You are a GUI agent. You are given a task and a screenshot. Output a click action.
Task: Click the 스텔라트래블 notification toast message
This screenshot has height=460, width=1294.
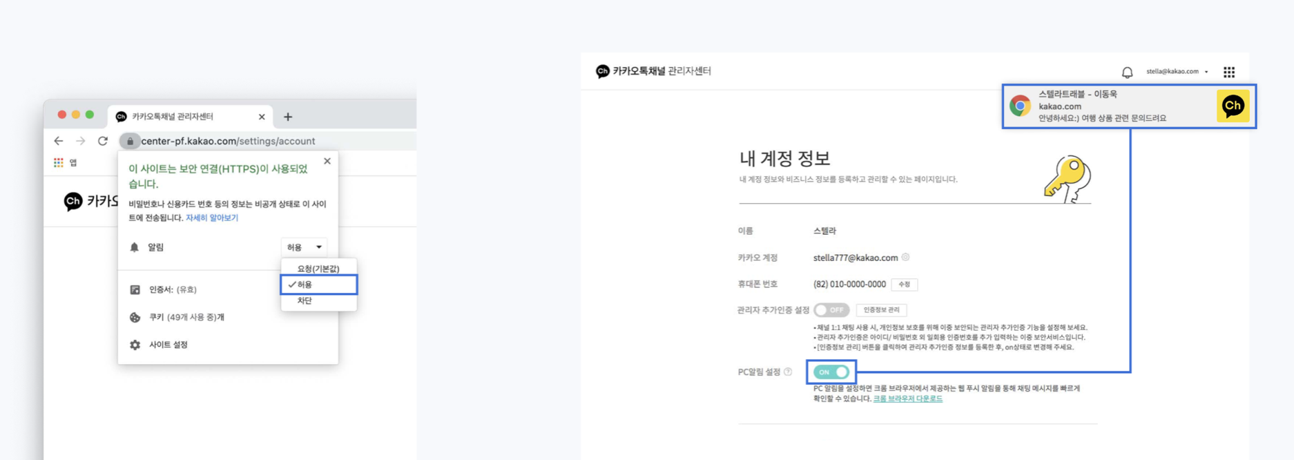[1128, 106]
